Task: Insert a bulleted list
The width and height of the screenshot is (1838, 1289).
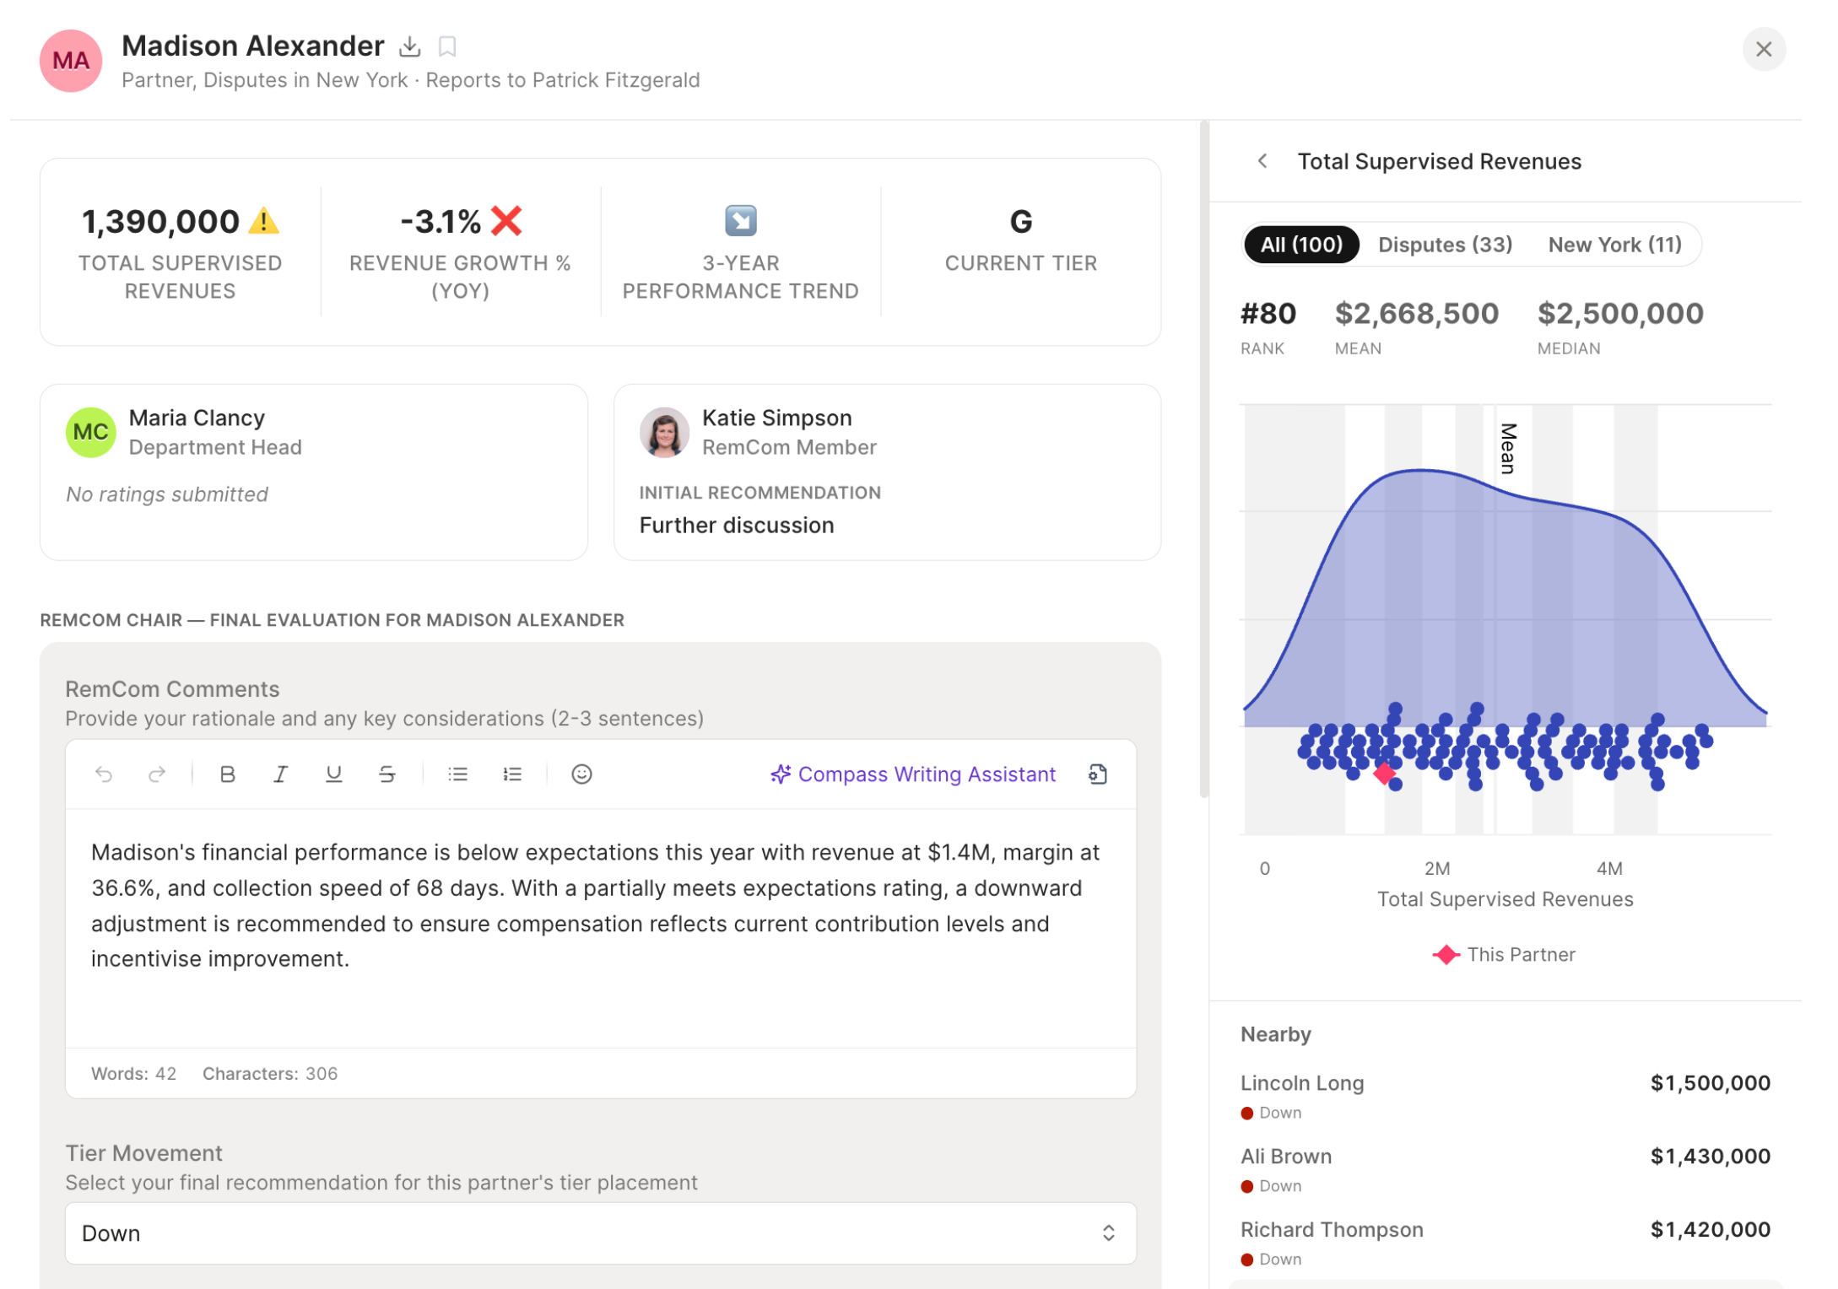Action: tap(457, 774)
